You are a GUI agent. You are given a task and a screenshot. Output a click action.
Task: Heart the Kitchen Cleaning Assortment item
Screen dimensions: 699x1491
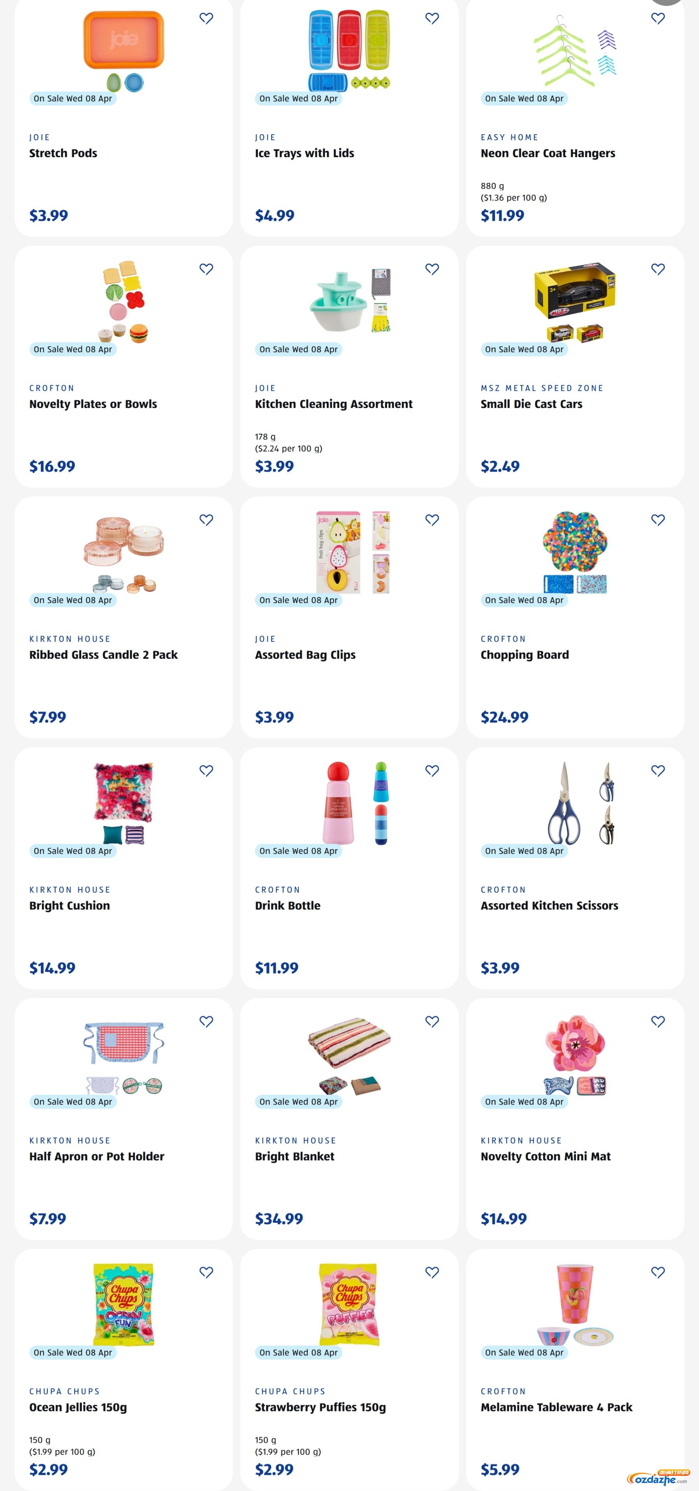pyautogui.click(x=432, y=269)
